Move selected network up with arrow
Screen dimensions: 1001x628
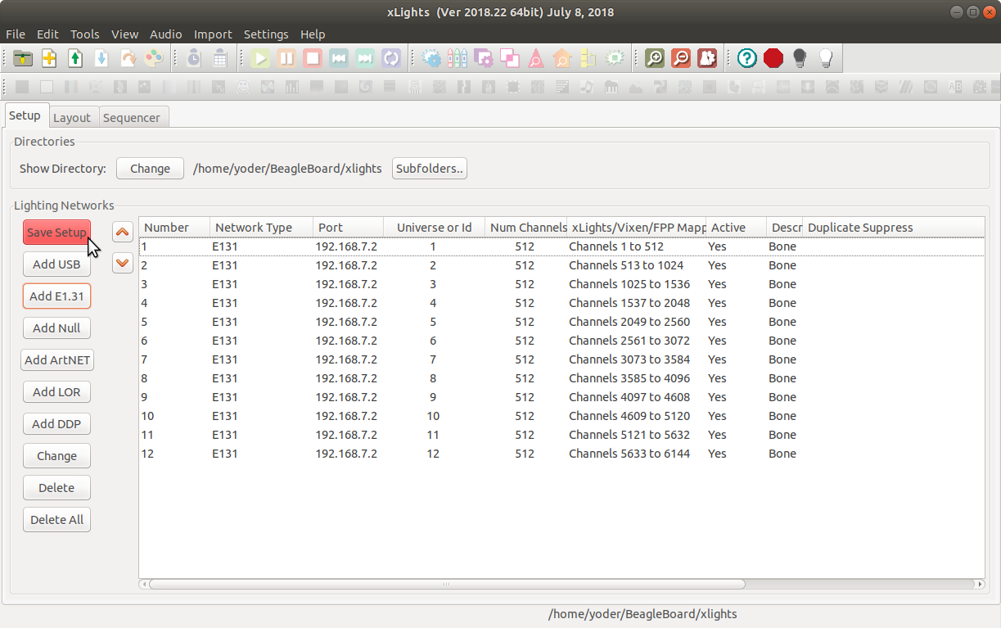123,233
